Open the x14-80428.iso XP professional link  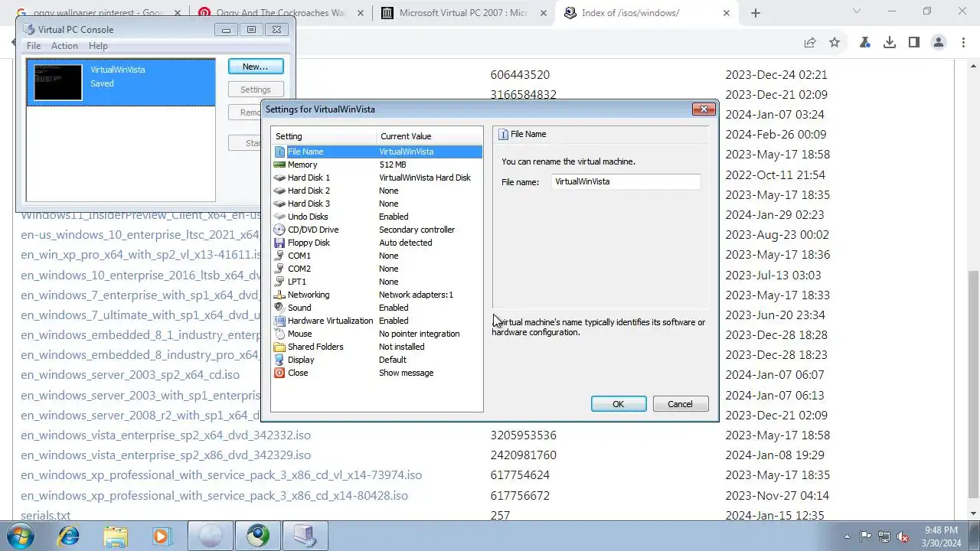tap(214, 495)
